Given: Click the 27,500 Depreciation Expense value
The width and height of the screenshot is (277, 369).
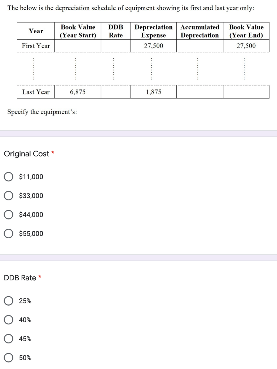Looking at the screenshot, I should coord(154,46).
